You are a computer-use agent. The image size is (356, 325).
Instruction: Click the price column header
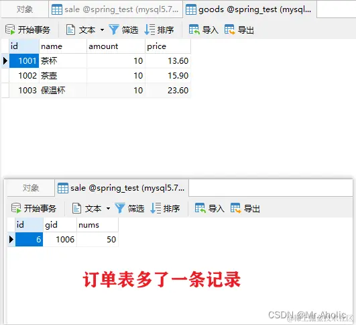pyautogui.click(x=168, y=46)
